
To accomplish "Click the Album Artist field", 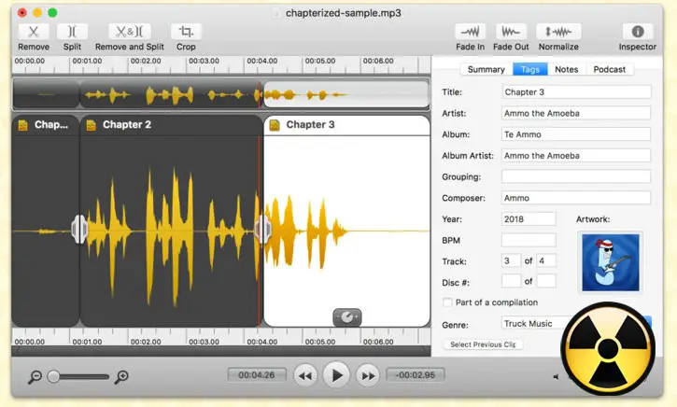I will [x=576, y=155].
